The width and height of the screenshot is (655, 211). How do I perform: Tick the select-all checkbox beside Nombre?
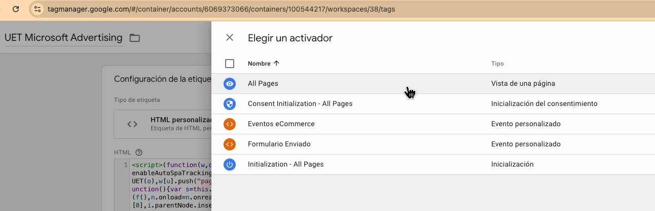pyautogui.click(x=230, y=64)
